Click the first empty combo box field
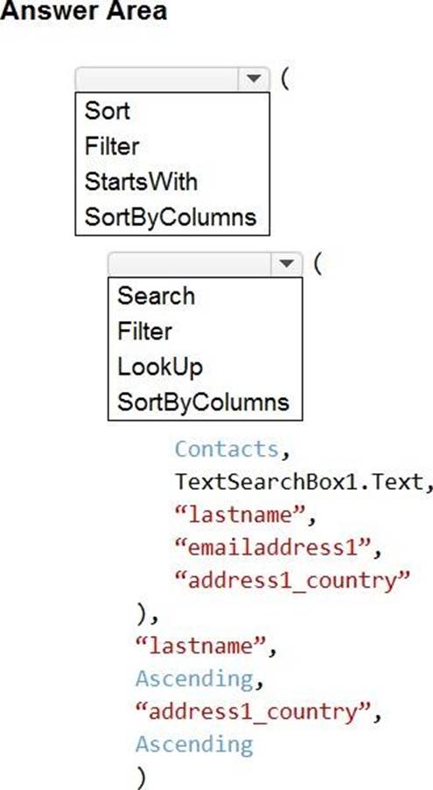 tap(157, 79)
